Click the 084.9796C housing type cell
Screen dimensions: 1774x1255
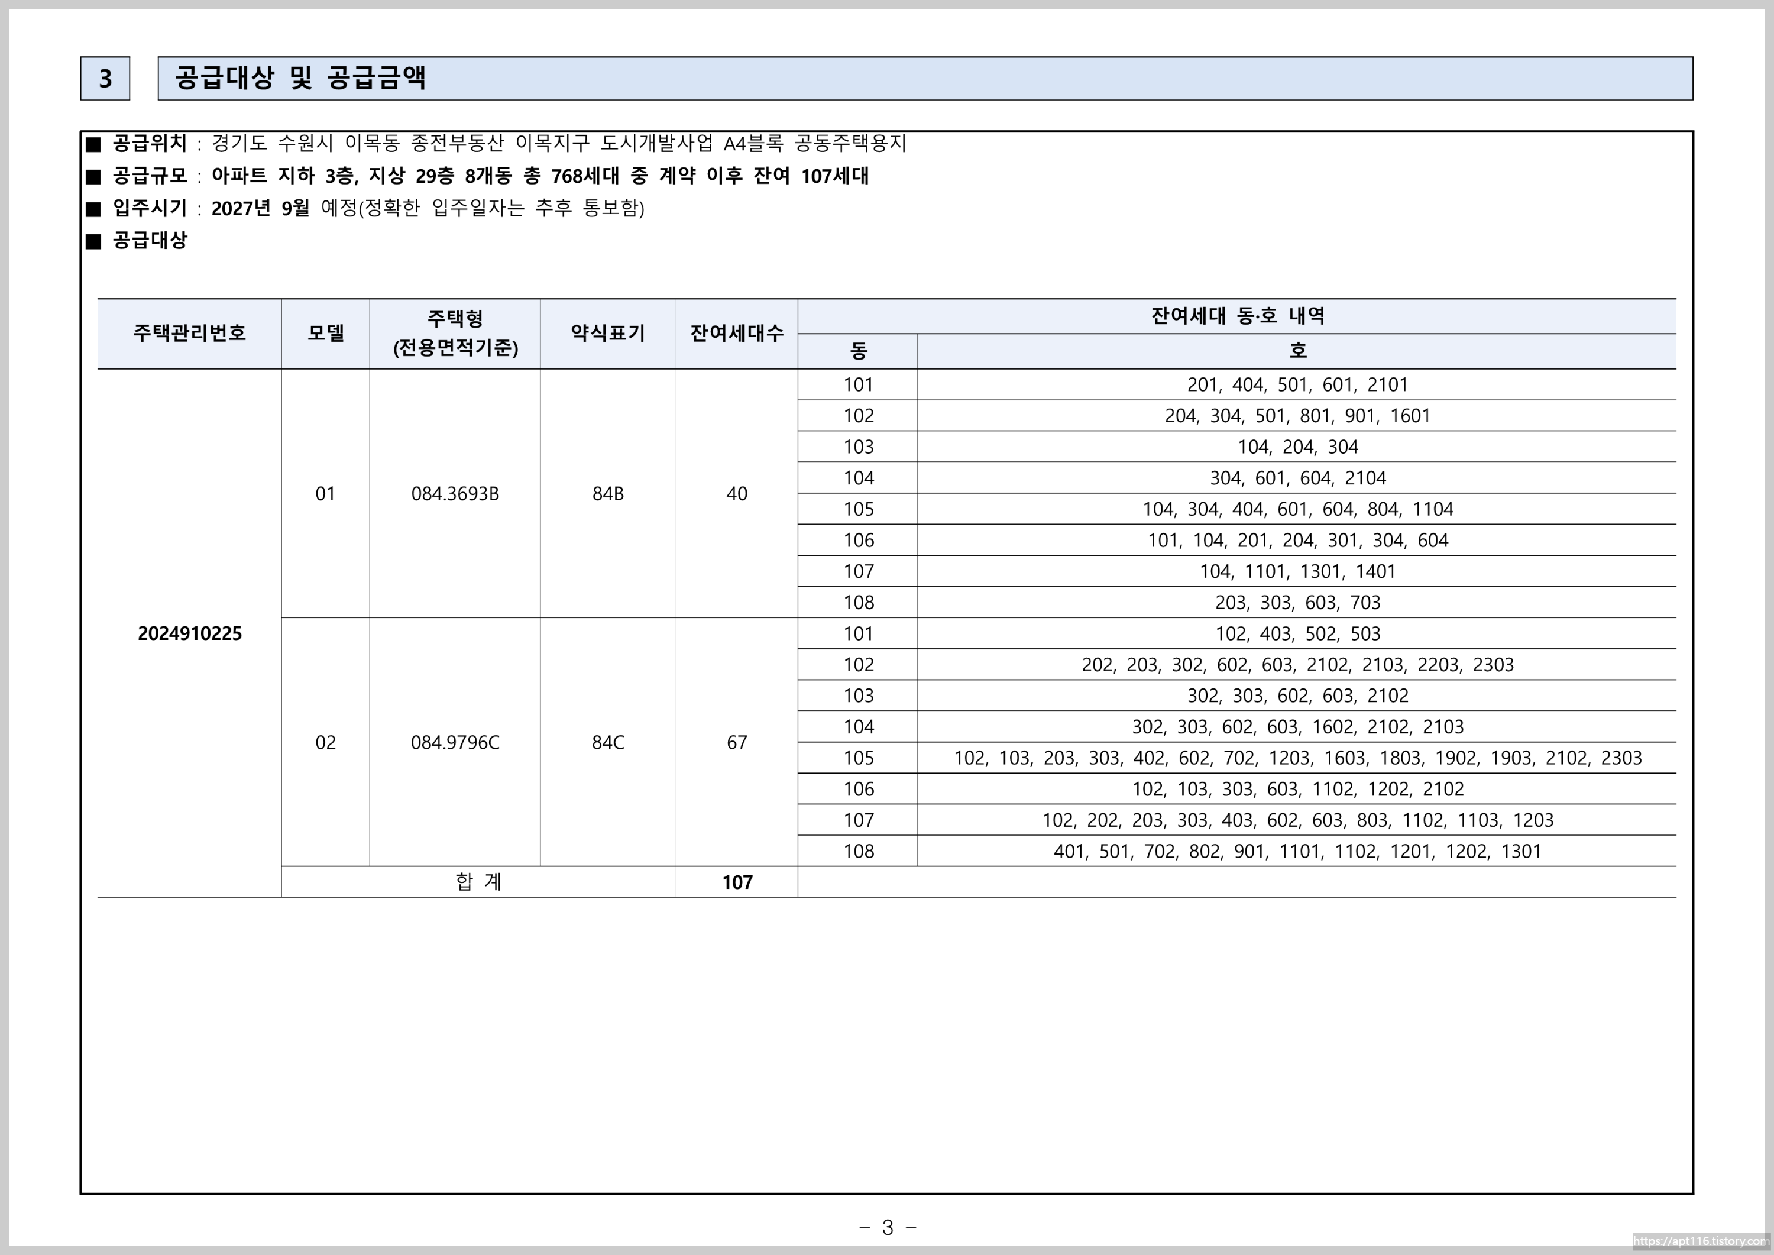(454, 743)
